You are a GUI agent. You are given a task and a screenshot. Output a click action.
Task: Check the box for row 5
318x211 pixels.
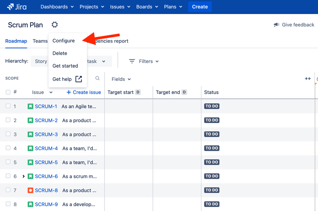click(8, 162)
